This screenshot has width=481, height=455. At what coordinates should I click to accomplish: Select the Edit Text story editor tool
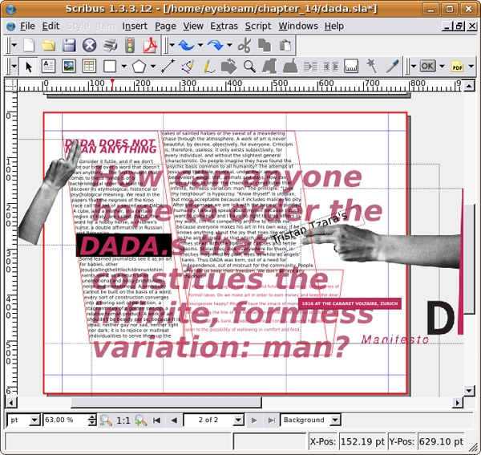290,67
